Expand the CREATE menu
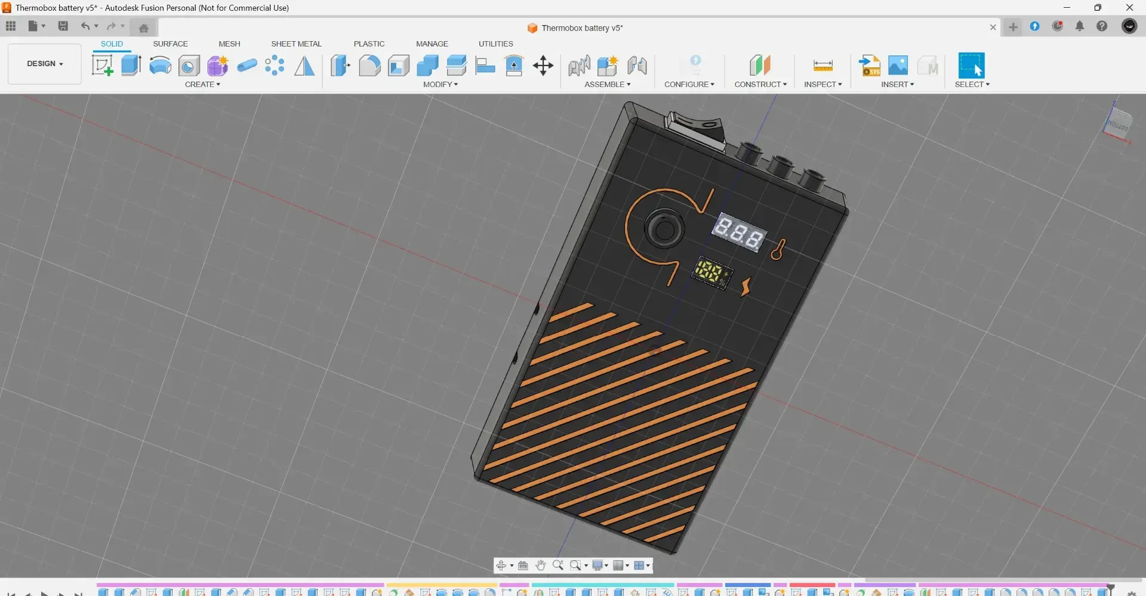Screen dimensions: 1146x596 click(x=202, y=85)
